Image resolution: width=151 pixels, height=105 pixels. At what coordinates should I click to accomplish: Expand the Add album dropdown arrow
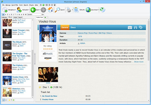[16, 10]
